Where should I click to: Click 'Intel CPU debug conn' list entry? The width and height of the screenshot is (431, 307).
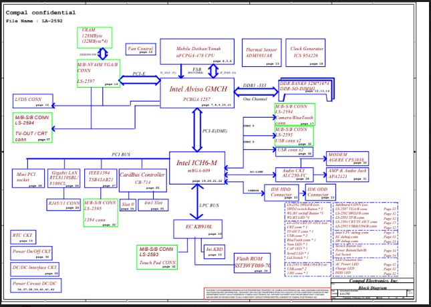351,233
